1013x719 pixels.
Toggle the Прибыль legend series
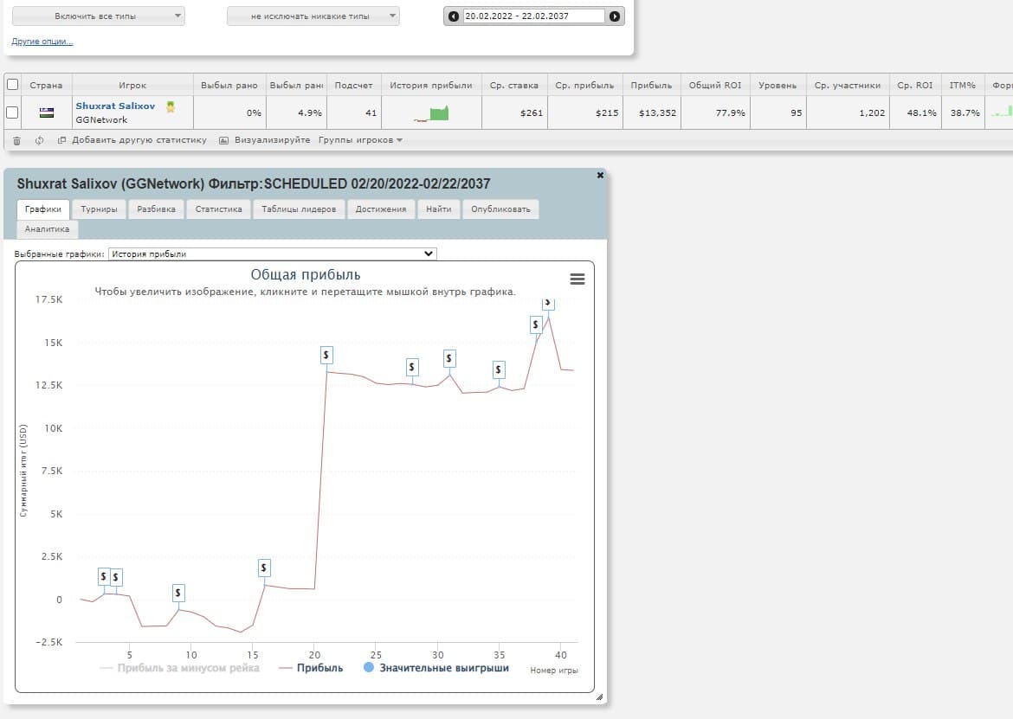click(311, 668)
